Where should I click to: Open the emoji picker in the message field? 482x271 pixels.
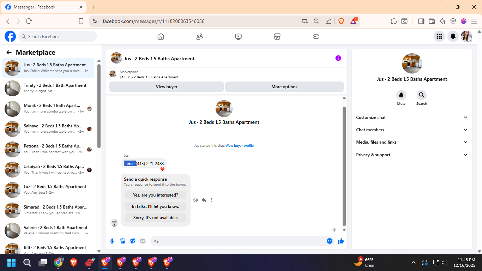pyautogui.click(x=330, y=241)
